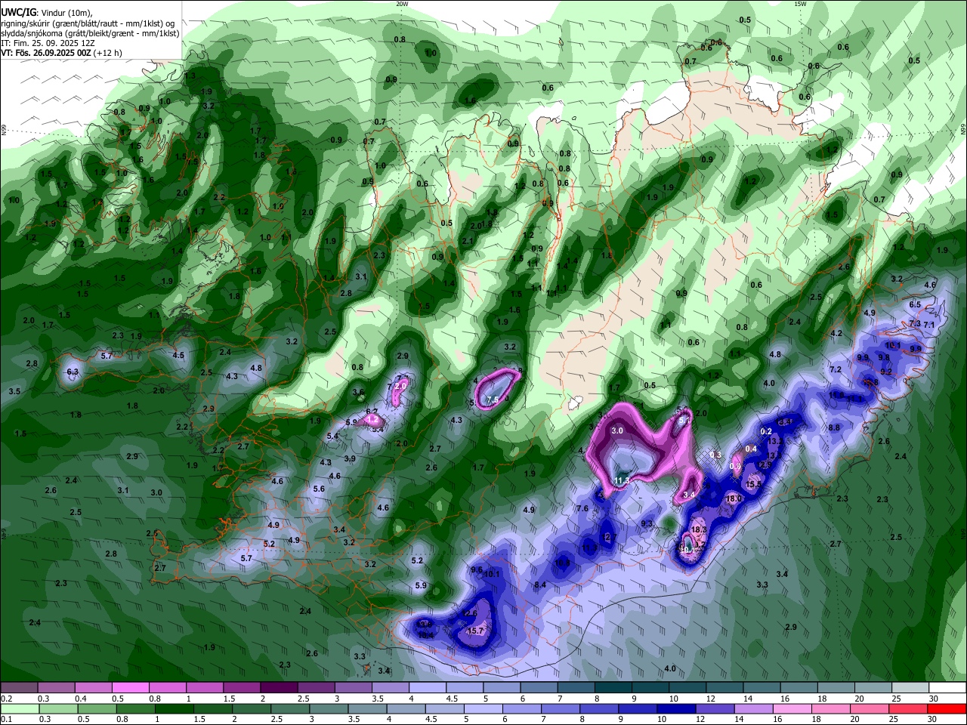Click the '9.2' precipitation value
This screenshot has height=725, width=967.
[x=886, y=372]
